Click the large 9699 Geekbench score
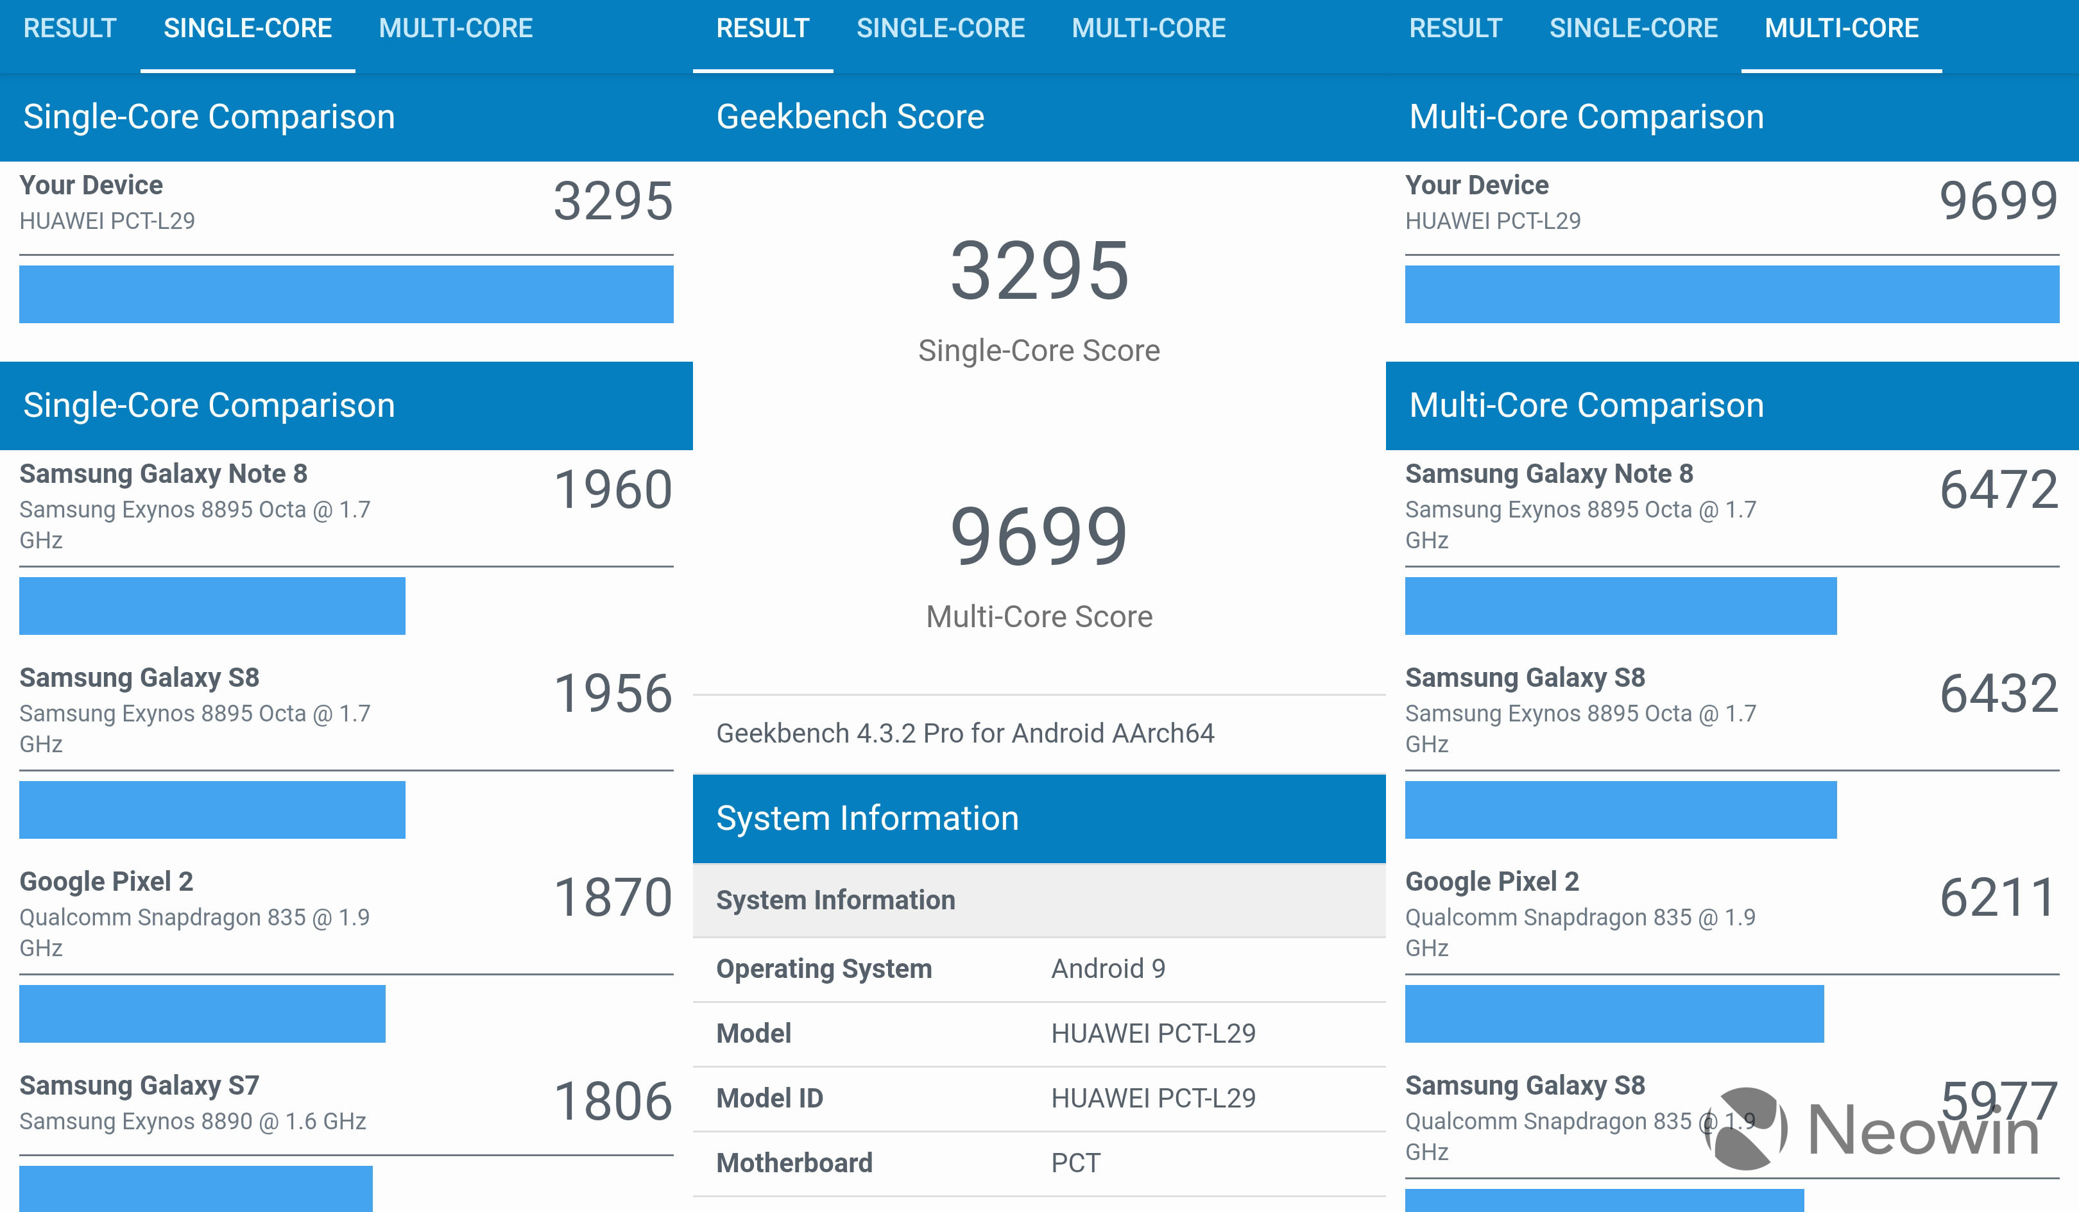Screen dimensions: 2079x1212 click(x=1039, y=537)
